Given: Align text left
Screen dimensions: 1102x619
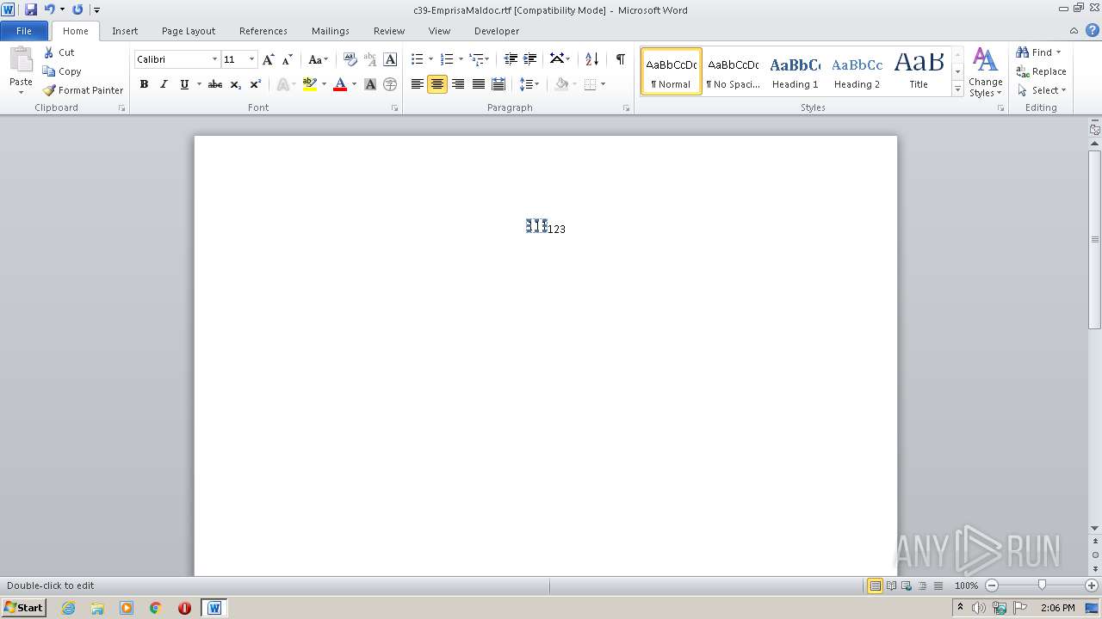Looking at the screenshot, I should coord(418,84).
